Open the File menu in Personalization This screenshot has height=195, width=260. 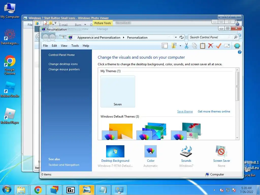(x=45, y=46)
